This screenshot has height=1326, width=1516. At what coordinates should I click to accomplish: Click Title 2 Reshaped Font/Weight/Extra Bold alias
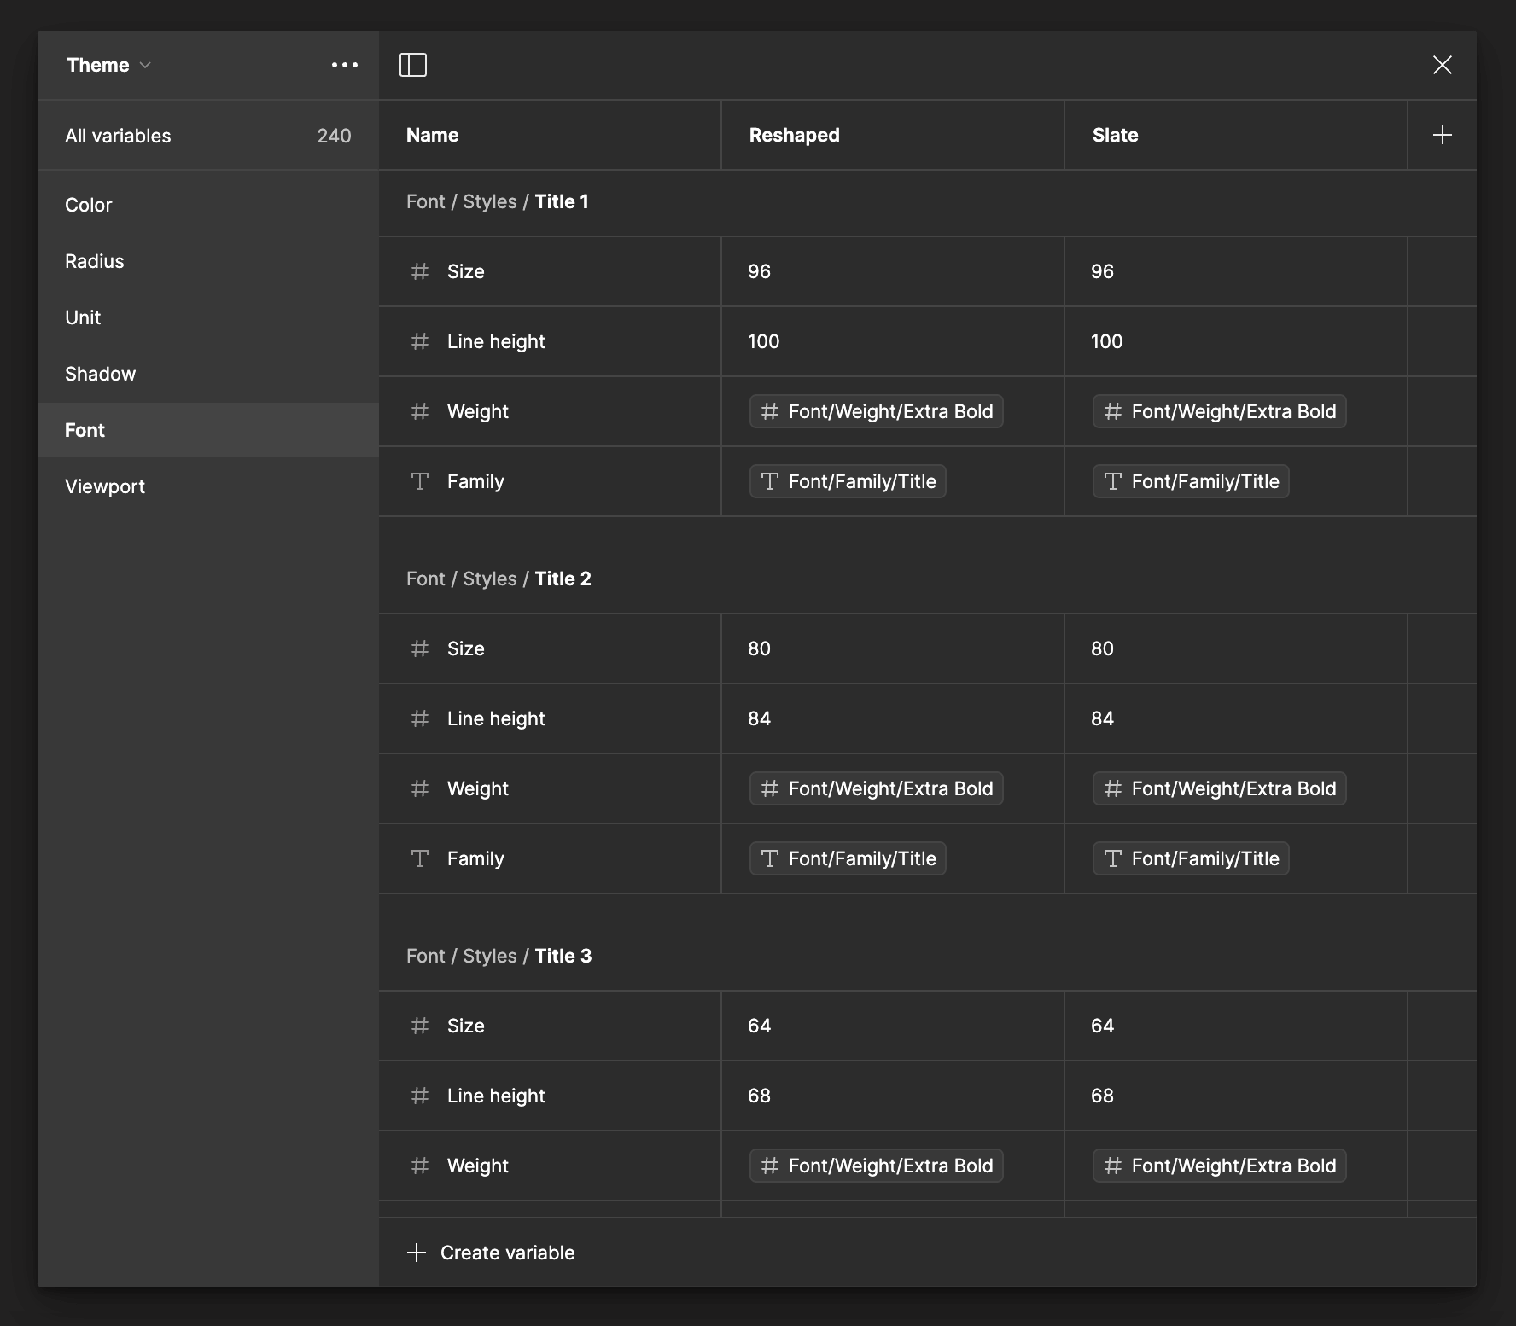877,788
